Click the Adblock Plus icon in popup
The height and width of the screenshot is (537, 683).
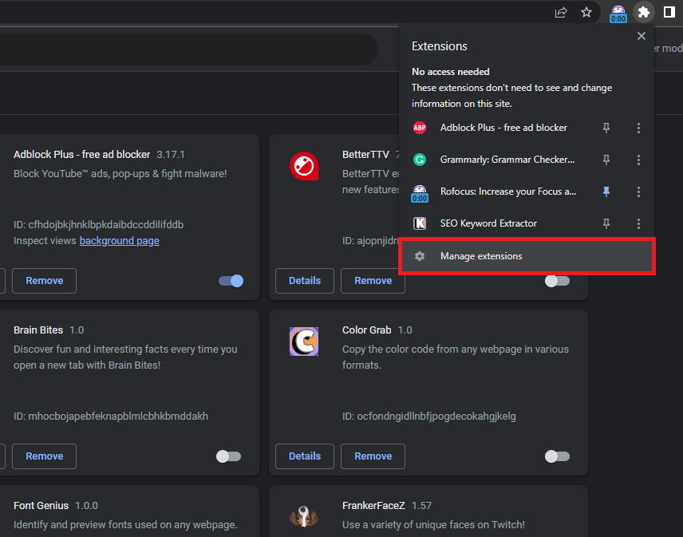420,128
